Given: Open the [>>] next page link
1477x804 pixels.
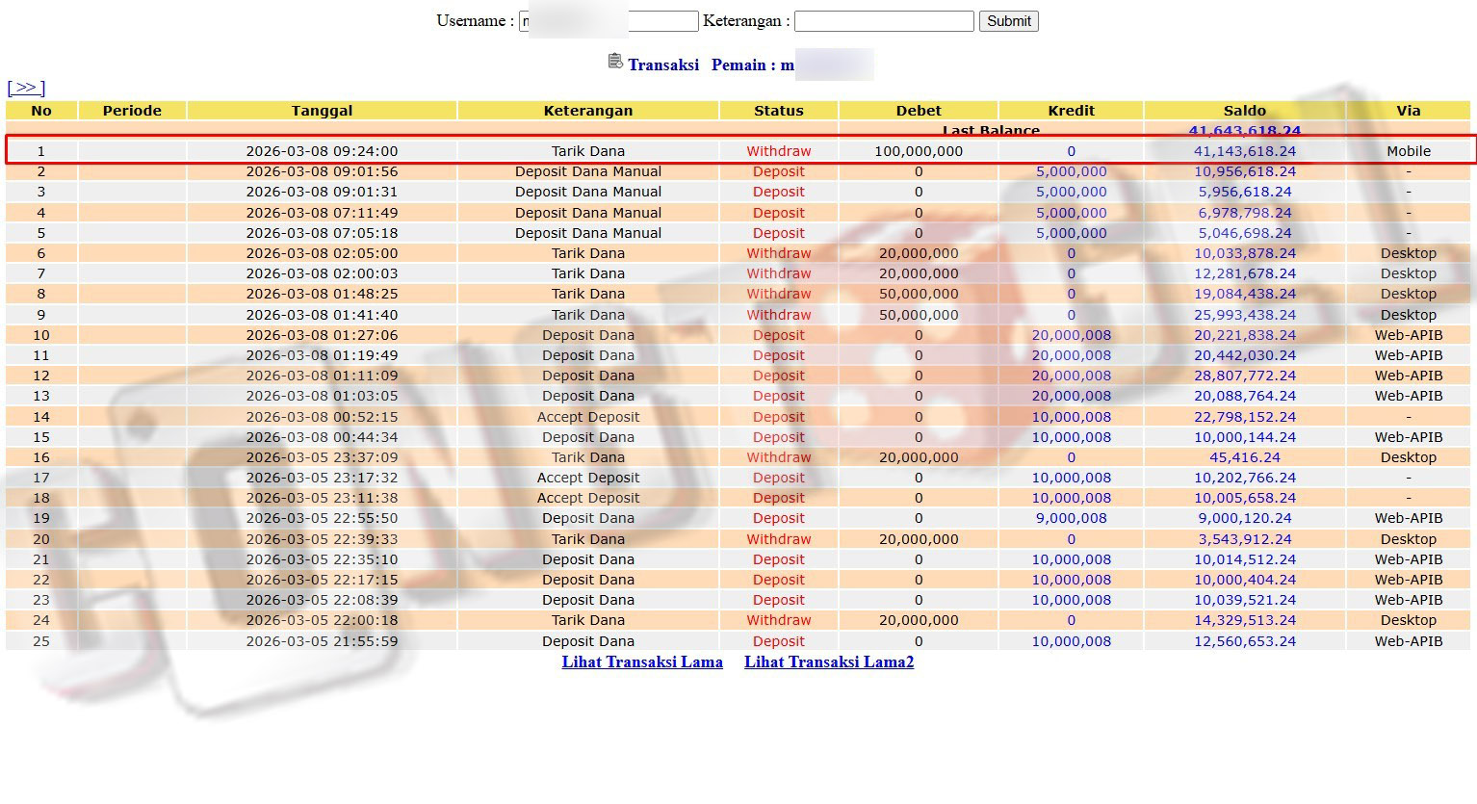Looking at the screenshot, I should [x=26, y=88].
